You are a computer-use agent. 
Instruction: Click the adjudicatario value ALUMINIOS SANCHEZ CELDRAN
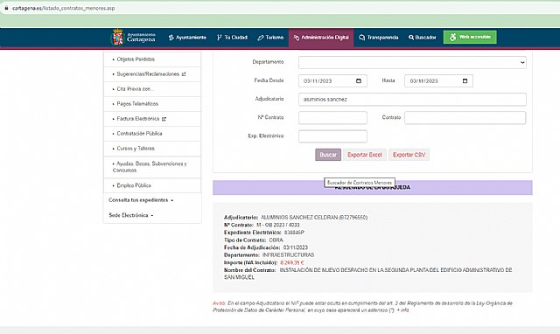[x=314, y=218]
